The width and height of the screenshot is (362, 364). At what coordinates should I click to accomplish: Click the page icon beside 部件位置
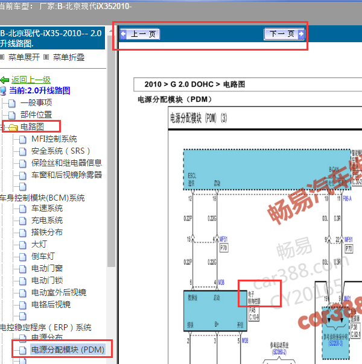(12, 115)
